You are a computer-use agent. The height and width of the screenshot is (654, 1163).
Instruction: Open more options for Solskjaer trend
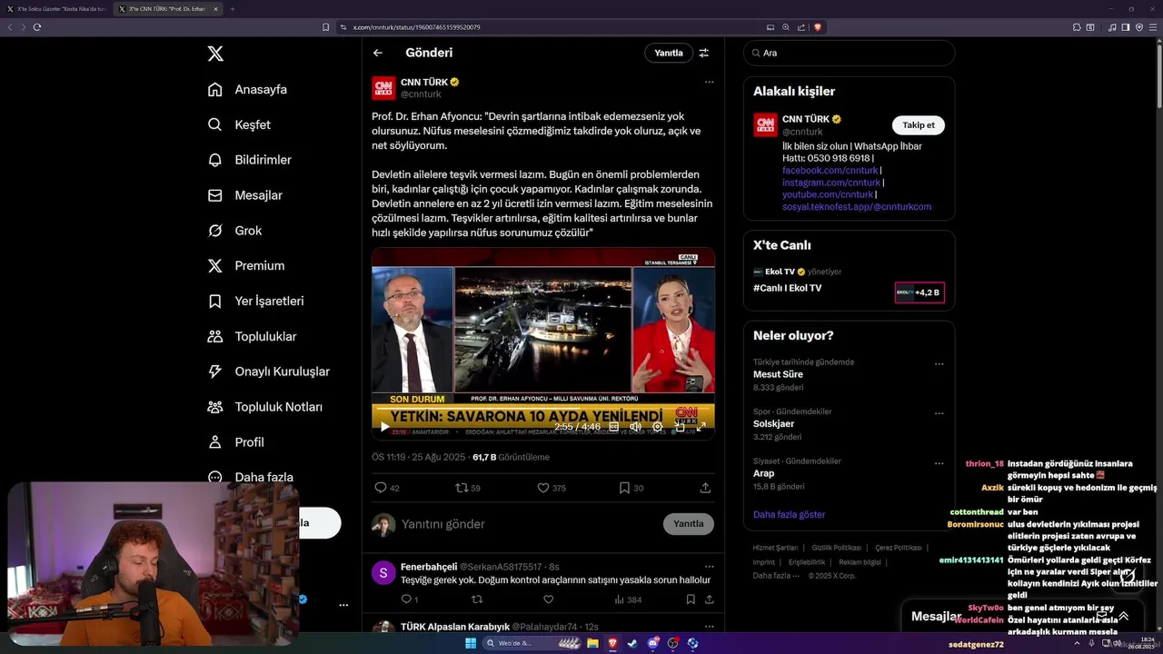click(939, 413)
